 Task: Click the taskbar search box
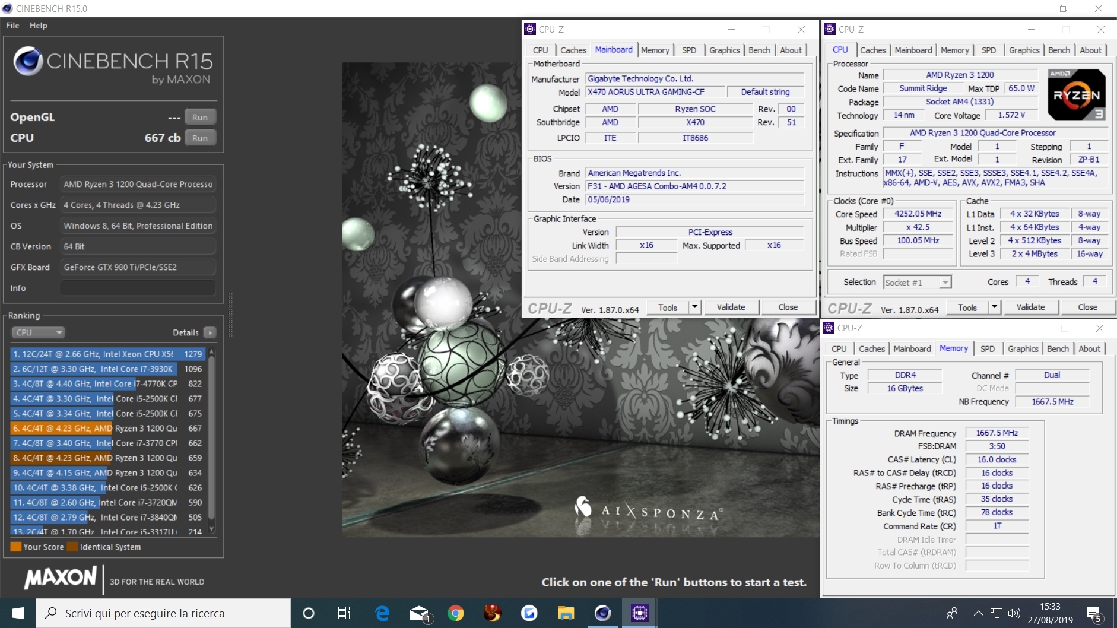pos(163,613)
